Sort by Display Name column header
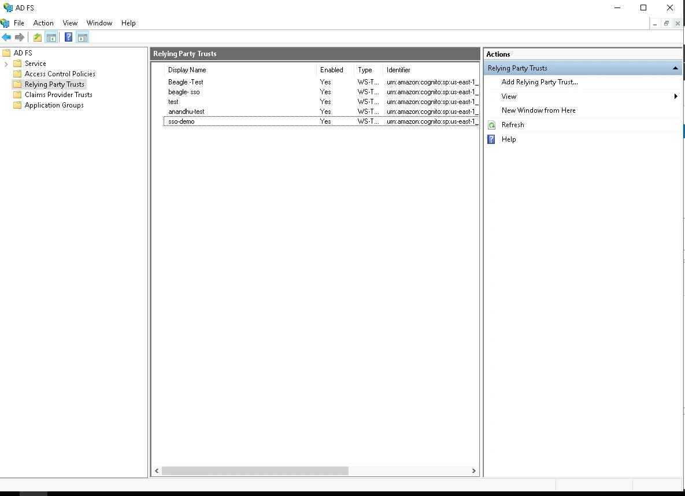This screenshot has height=496, width=685. (240, 70)
